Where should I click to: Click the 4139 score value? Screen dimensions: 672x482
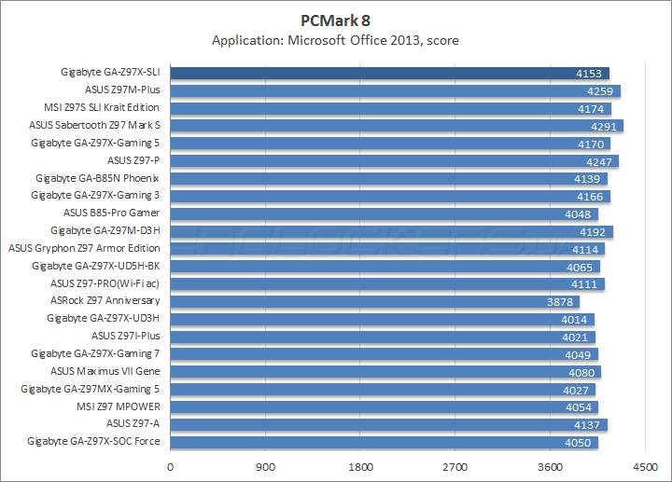(587, 179)
